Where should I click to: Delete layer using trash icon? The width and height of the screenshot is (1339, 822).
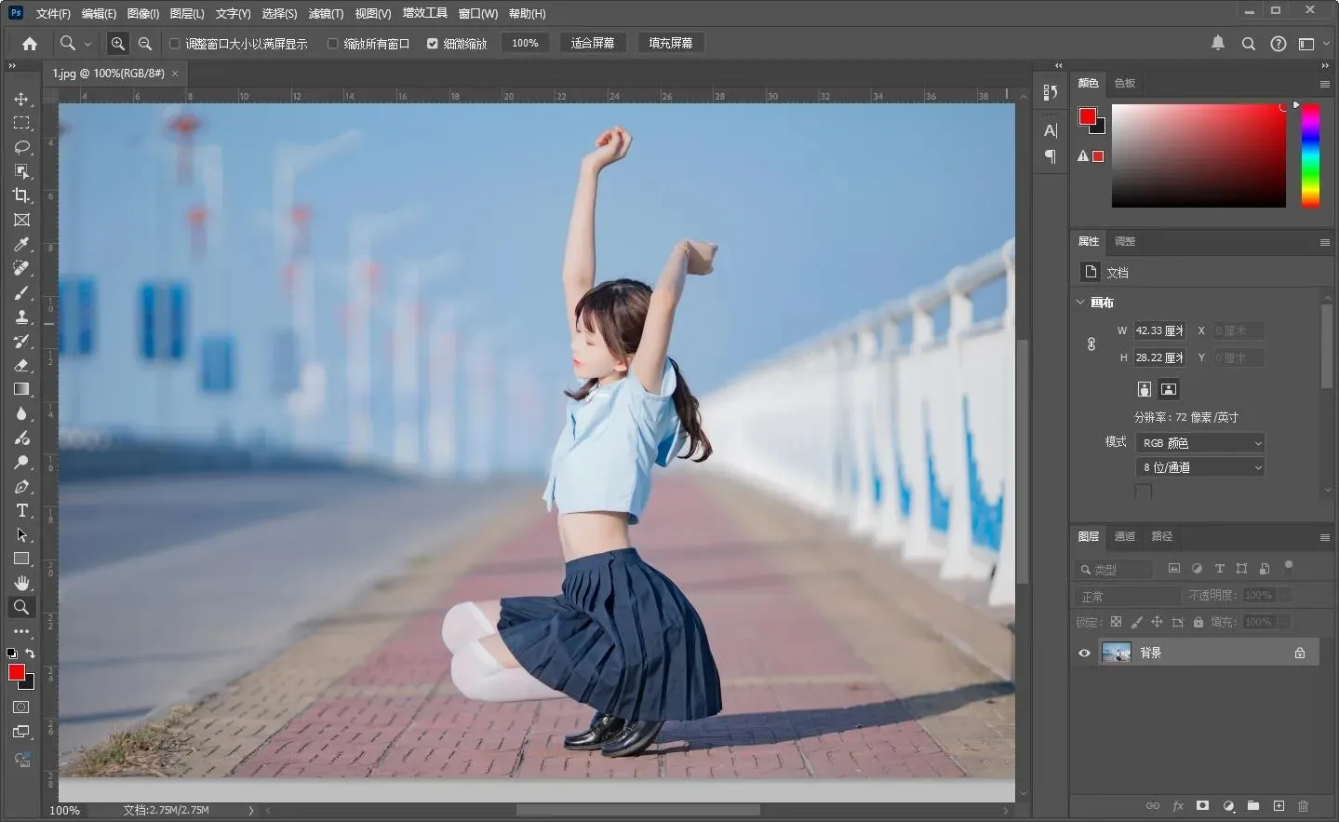1303,805
